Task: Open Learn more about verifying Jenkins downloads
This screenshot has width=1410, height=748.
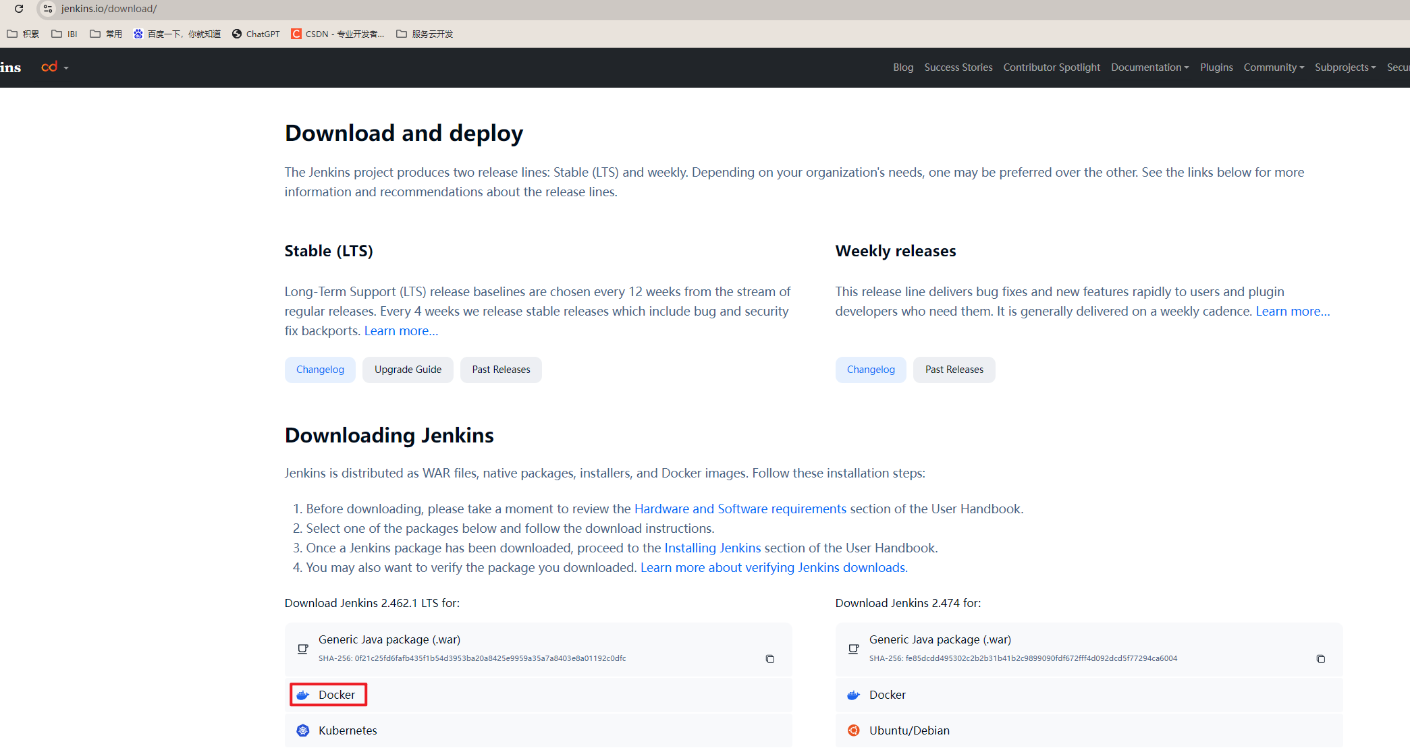Action: 774,567
